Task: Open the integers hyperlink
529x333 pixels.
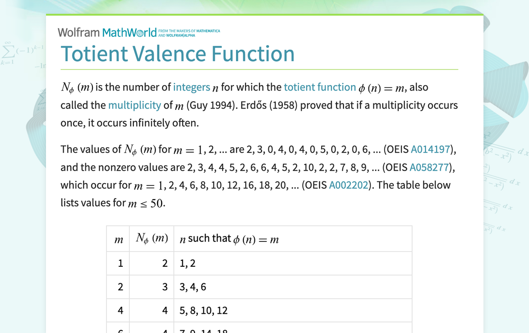Action: click(191, 87)
